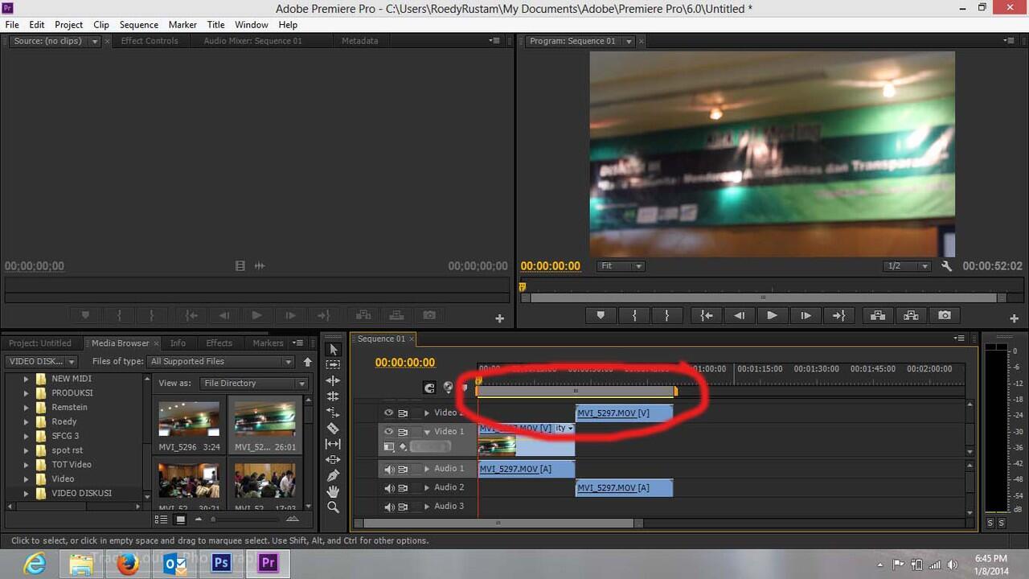
Task: Click the Add Marker button in Program monitor
Action: [601, 316]
